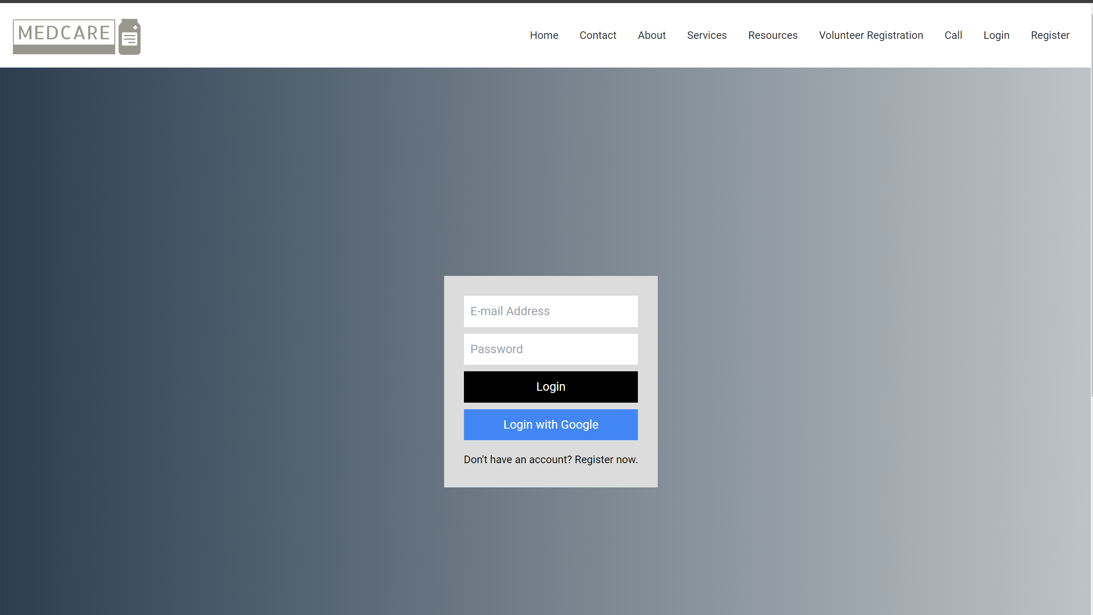Viewport: 1093px width, 615px height.
Task: Focus the E-mail Address field
Action: [550, 311]
